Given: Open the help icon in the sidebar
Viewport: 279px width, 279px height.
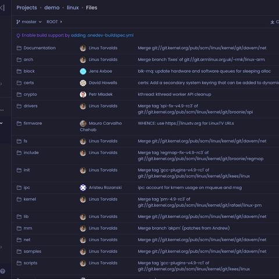Looking at the screenshot, I should point(2,271).
